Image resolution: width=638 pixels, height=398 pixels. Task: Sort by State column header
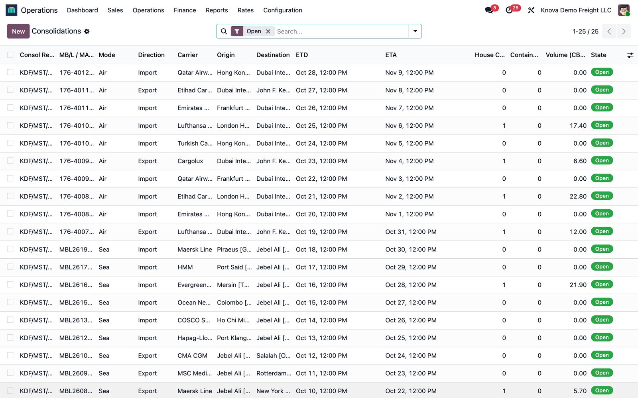[599, 55]
